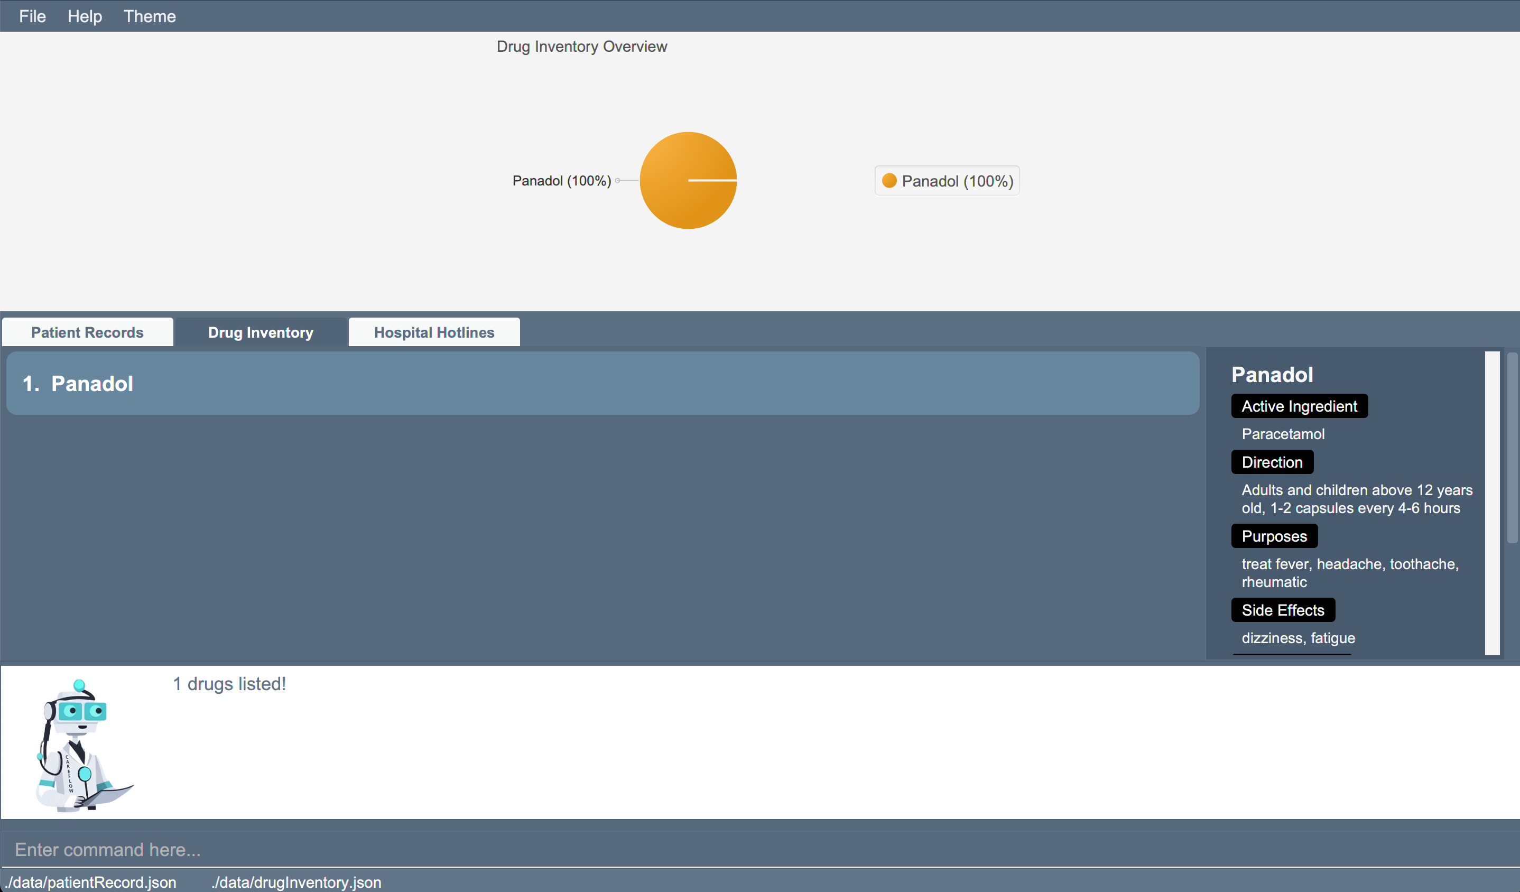Select the Drug Inventory tab

(261, 332)
